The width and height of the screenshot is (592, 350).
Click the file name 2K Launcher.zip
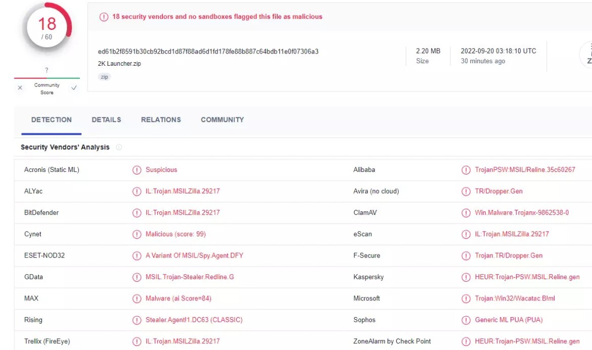[x=119, y=63]
